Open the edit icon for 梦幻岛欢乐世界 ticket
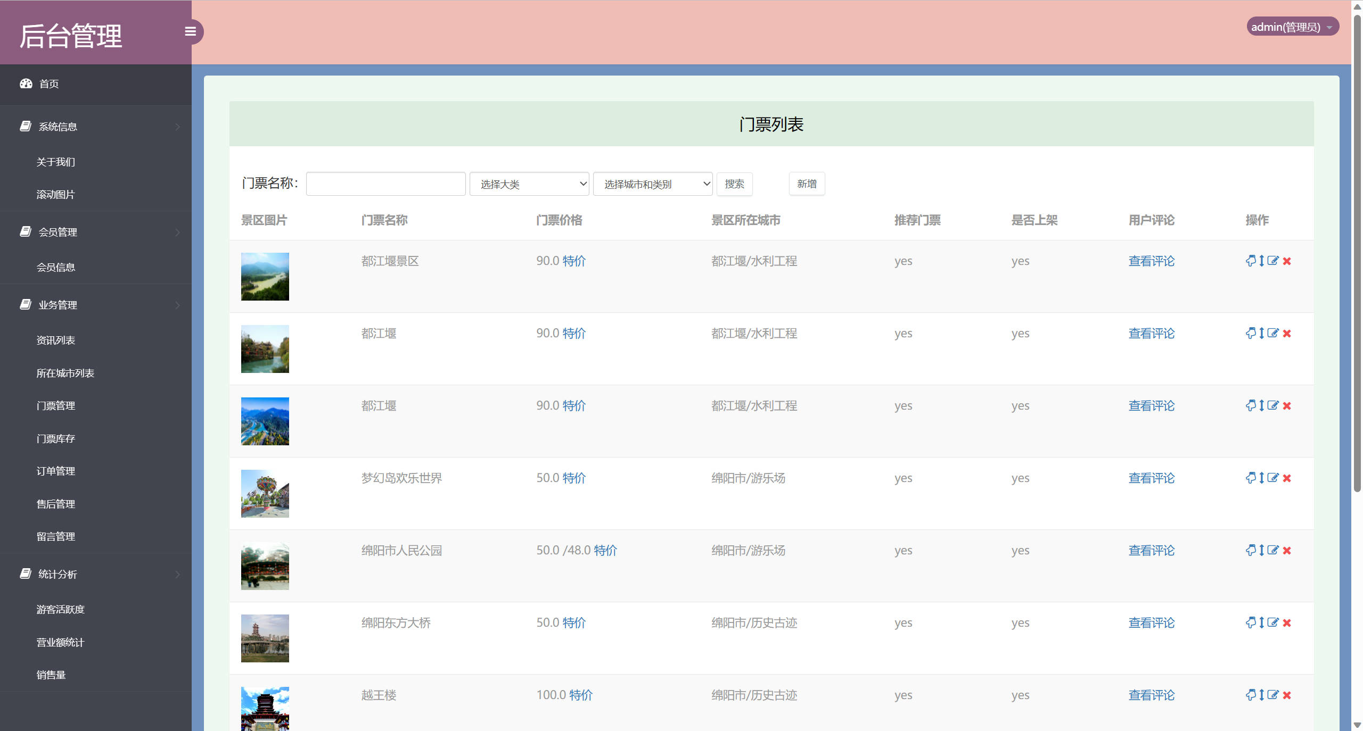 pos(1273,478)
